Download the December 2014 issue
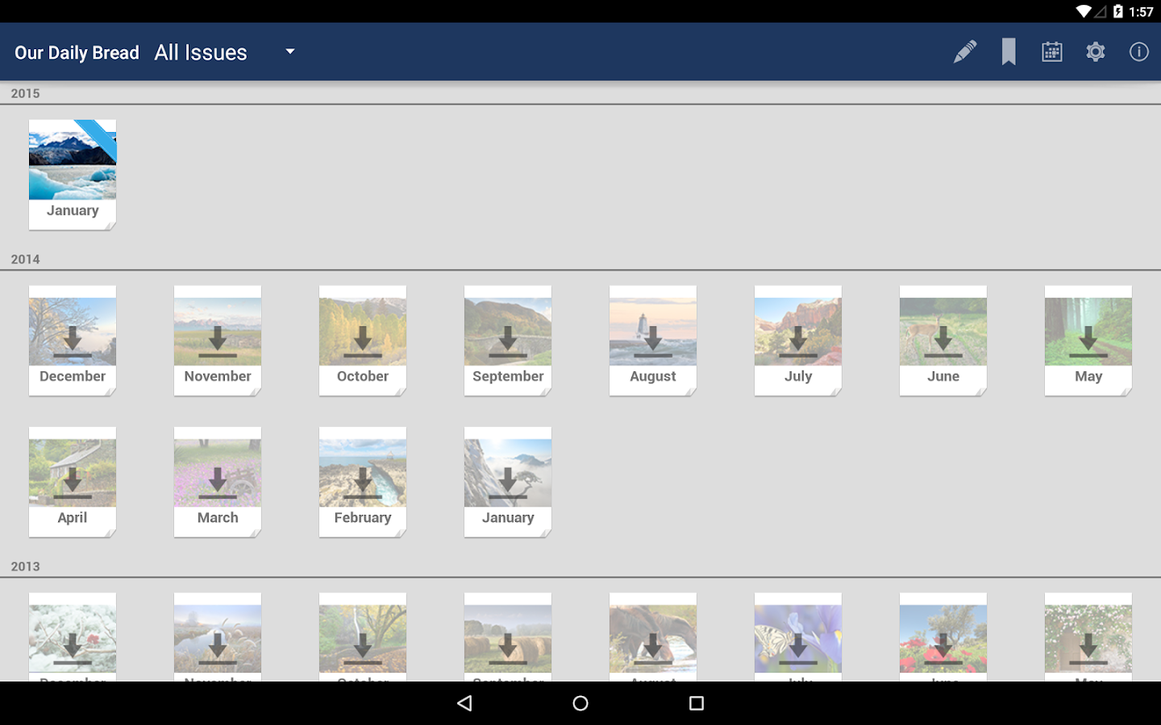The width and height of the screenshot is (1161, 725). (73, 341)
